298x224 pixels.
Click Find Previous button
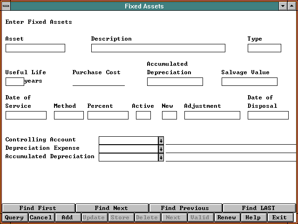pyautogui.click(x=185, y=208)
